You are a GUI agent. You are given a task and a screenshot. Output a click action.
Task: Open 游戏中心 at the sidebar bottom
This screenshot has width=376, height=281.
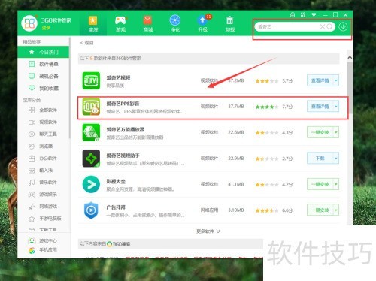(43, 240)
